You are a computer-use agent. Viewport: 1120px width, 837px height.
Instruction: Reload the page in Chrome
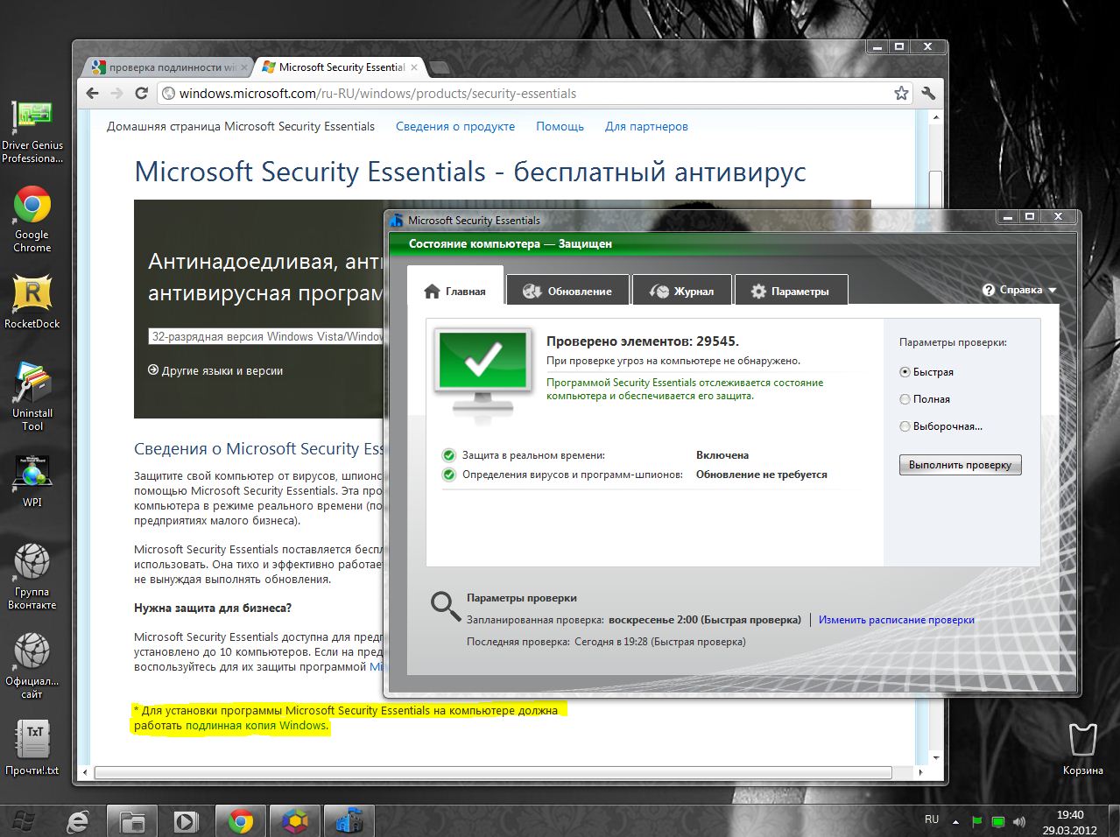point(141,93)
